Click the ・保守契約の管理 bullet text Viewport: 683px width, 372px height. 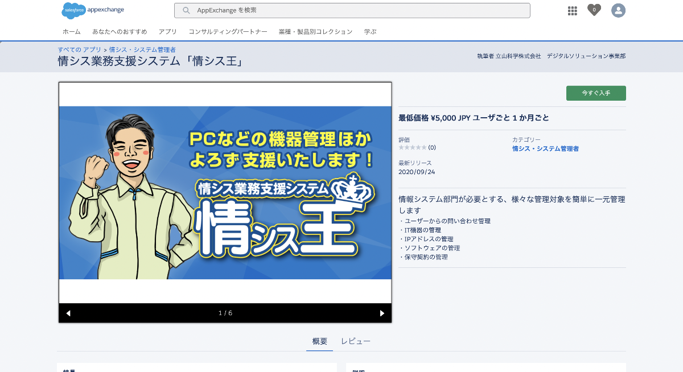(423, 257)
